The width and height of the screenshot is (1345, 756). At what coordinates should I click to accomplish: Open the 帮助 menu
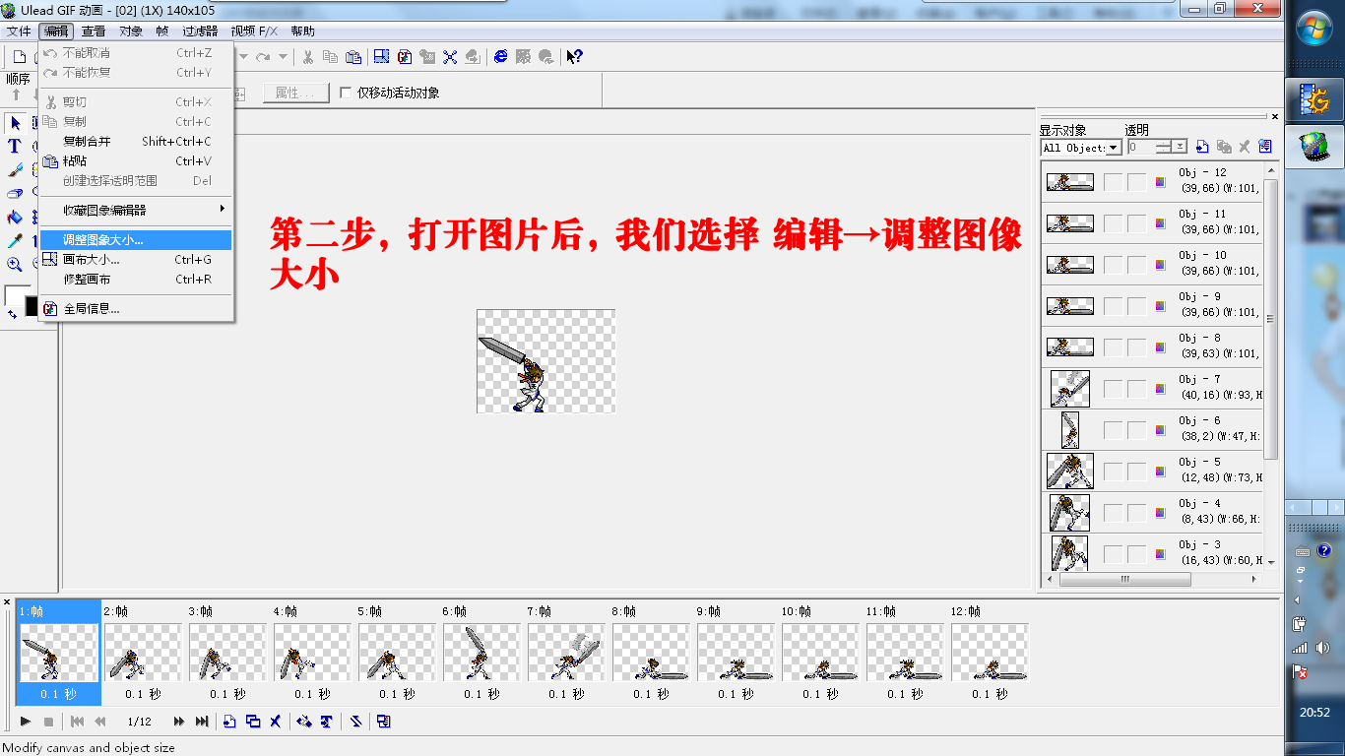pyautogui.click(x=302, y=31)
